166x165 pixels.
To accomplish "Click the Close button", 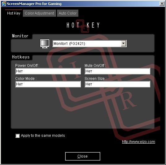I will [x=83, y=156].
